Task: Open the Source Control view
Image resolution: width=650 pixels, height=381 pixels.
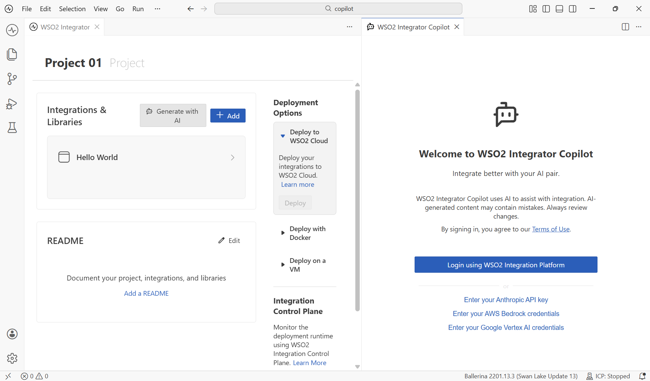Action: tap(12, 79)
